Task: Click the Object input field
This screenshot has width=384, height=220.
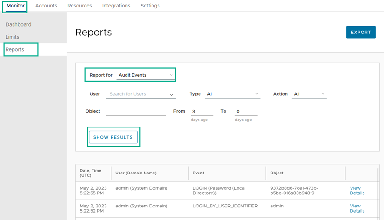Action: point(136,111)
